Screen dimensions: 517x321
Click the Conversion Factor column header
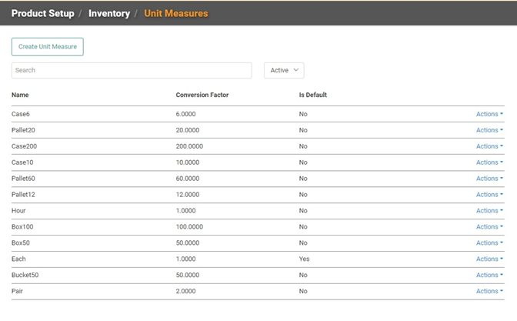click(x=202, y=95)
